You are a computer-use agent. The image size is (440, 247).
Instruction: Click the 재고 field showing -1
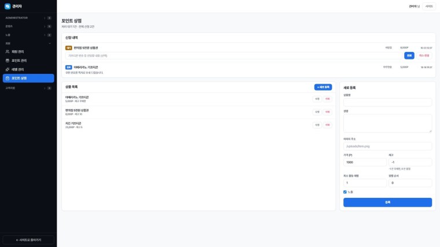click(410, 162)
